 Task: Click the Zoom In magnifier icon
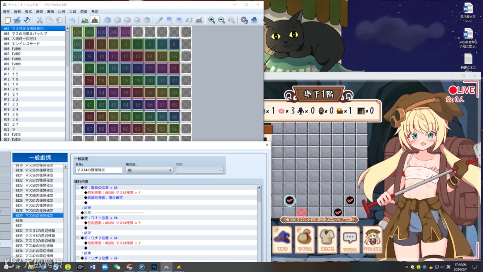point(212,20)
